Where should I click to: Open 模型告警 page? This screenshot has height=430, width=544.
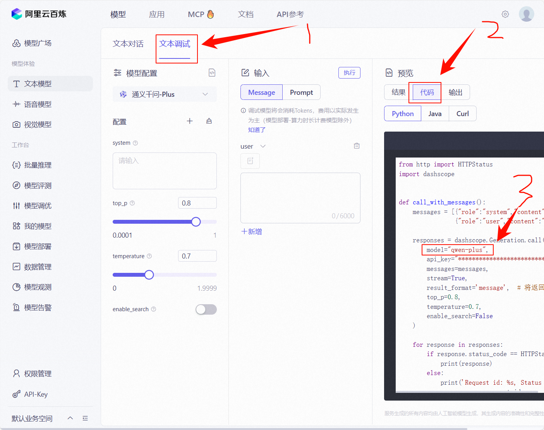click(x=50, y=307)
